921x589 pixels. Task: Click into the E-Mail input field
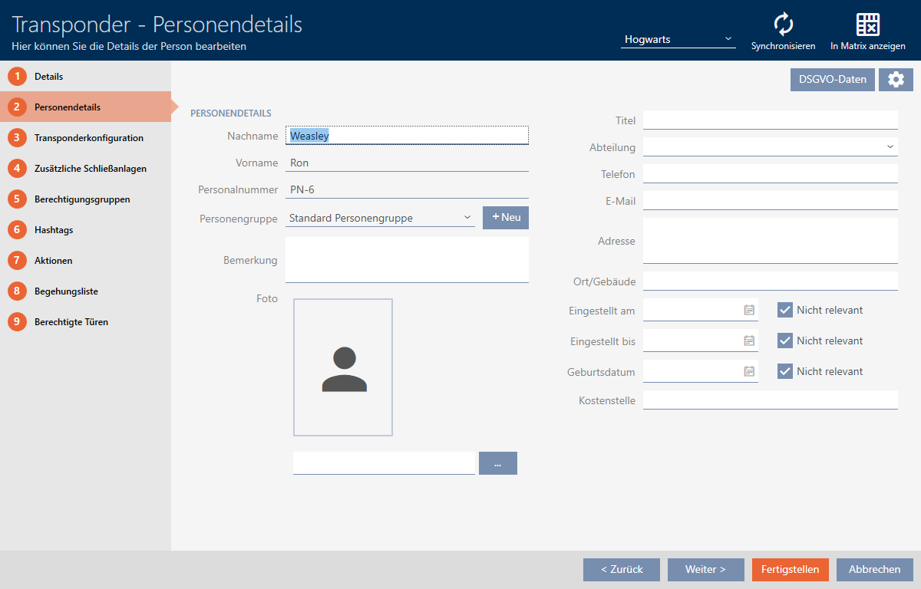tap(770, 201)
